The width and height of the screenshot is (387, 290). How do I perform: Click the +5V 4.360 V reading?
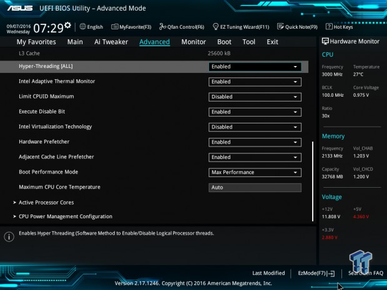[x=361, y=217]
